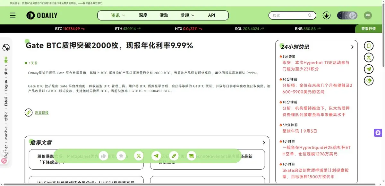Click HTX ticker price
This screenshot has height=186, width=385.
(191, 29)
